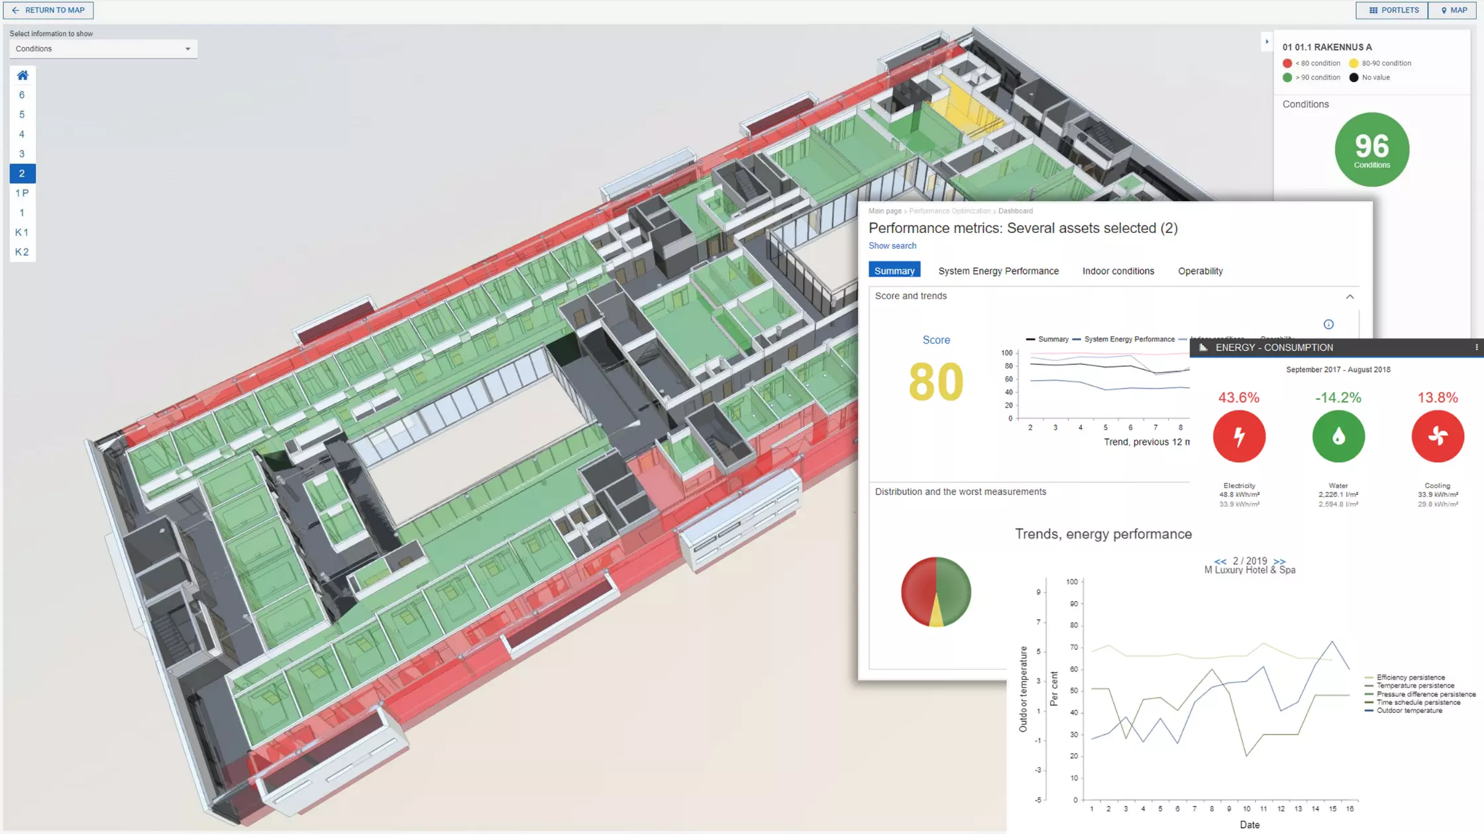
Task: Switch to the Indoor conditions tab
Action: pyautogui.click(x=1118, y=271)
